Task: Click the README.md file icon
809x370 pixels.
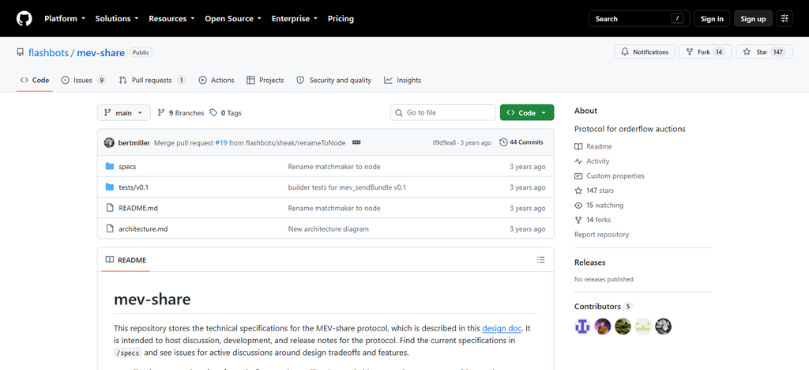Action: 109,207
